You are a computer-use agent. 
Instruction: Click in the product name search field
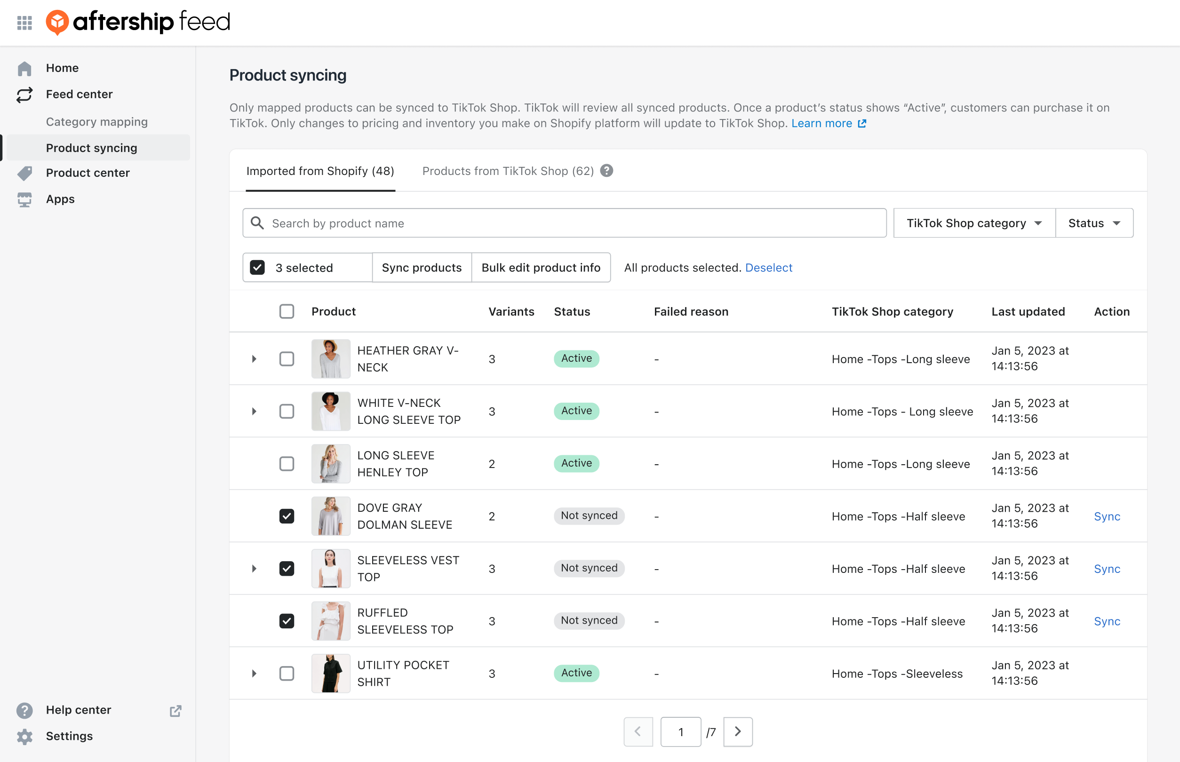pos(564,223)
